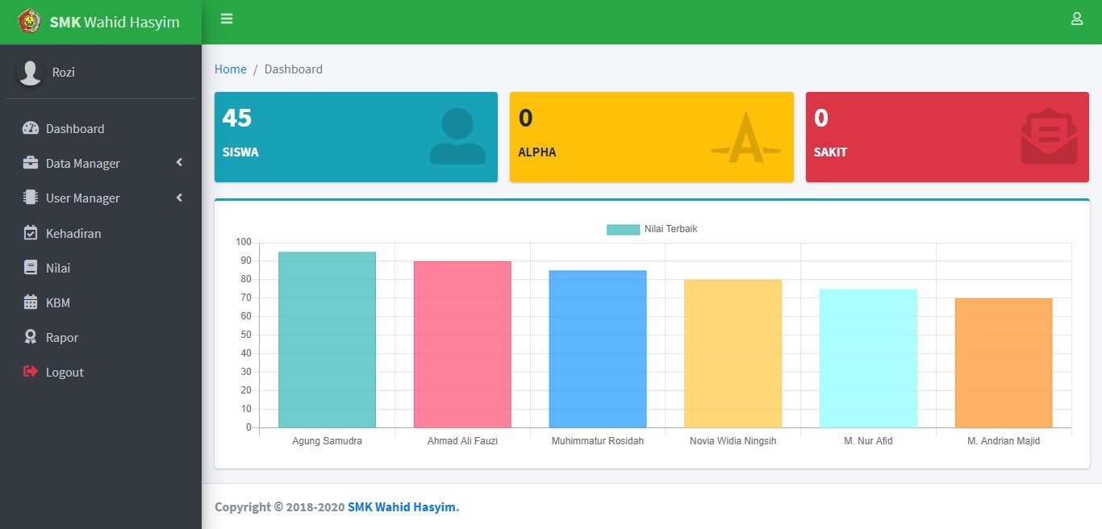
Task: Click the Ahmad Ali Fauzi axis label
Action: (462, 441)
